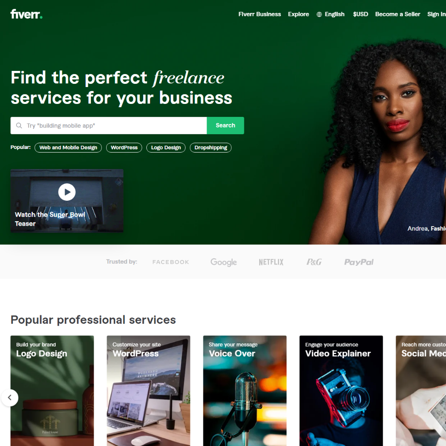Click the Facebook logo in trusted row
Image resolution: width=446 pixels, height=446 pixels.
171,262
